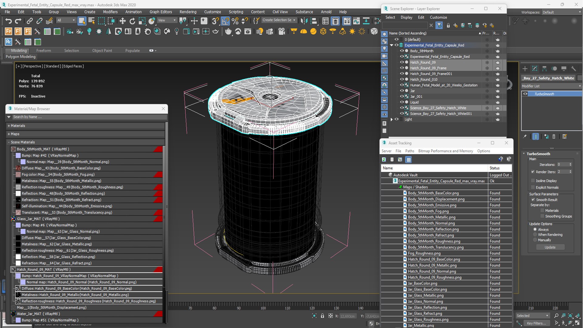The image size is (583, 328).
Task: Pin the modifier stack
Action: coord(525,137)
